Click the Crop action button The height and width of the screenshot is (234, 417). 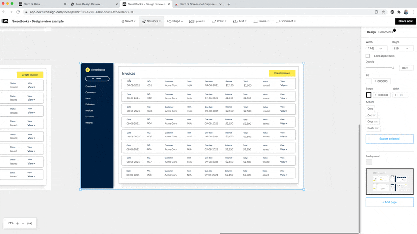point(370,109)
